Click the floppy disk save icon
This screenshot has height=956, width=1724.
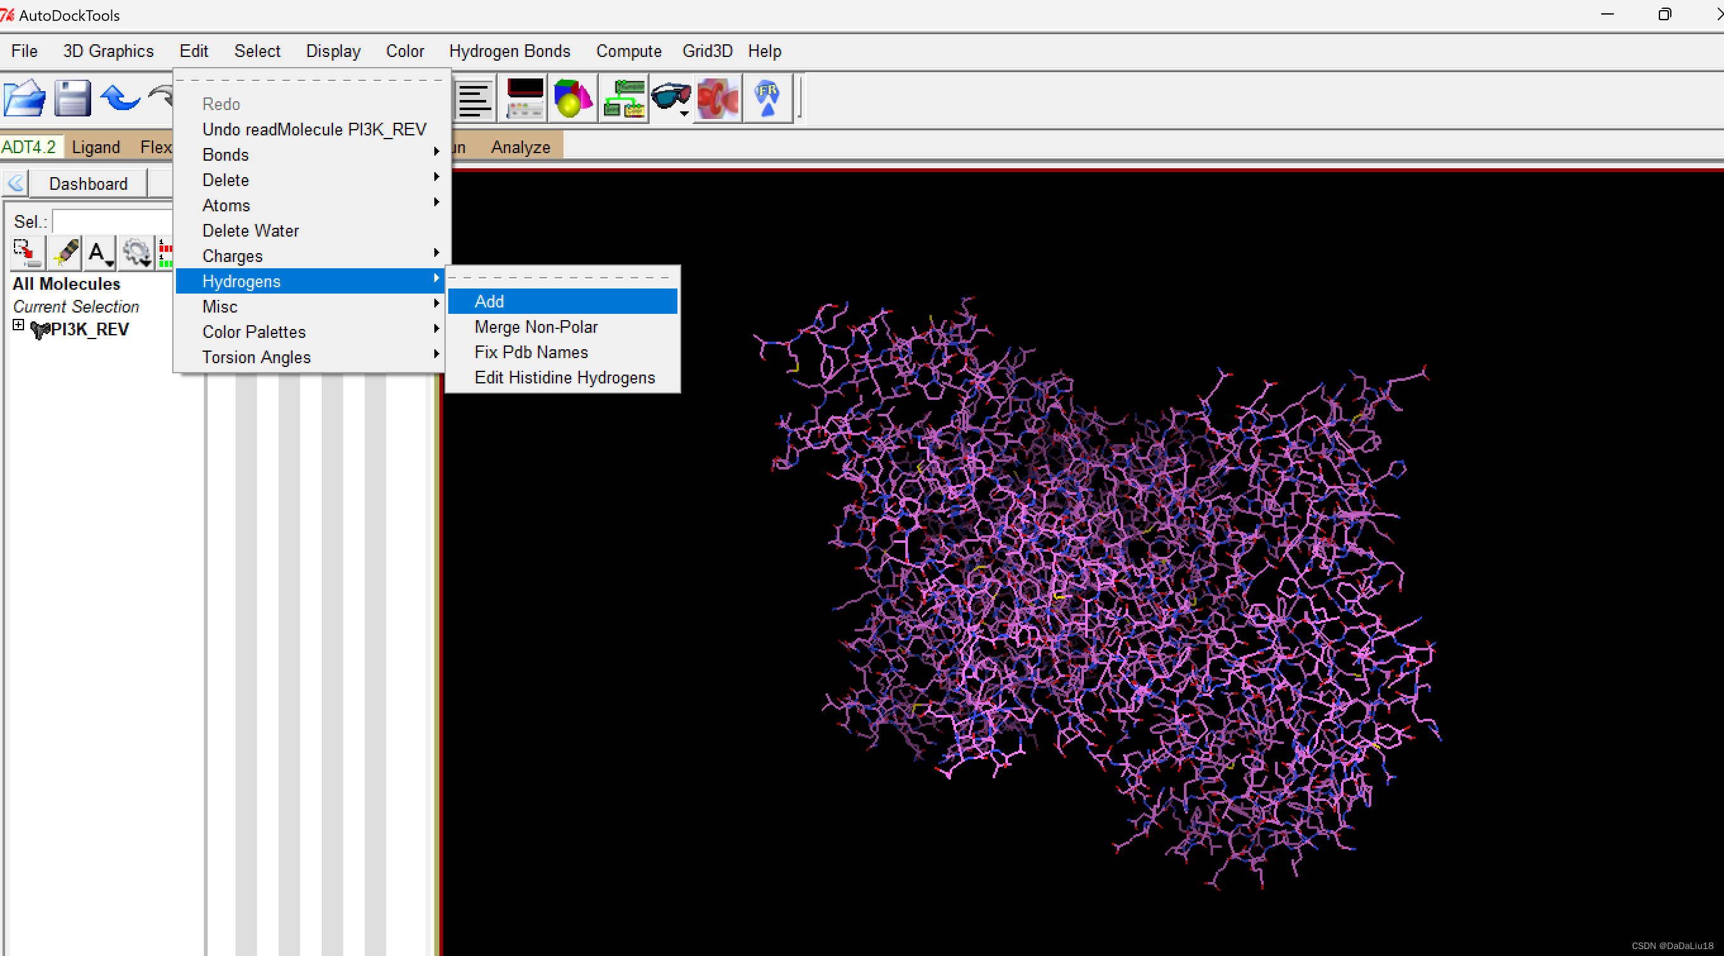click(x=72, y=98)
